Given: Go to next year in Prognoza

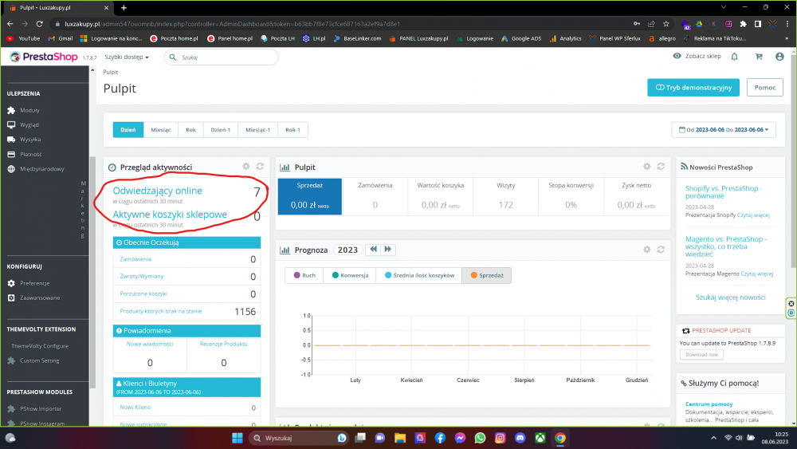Looking at the screenshot, I should (388, 249).
